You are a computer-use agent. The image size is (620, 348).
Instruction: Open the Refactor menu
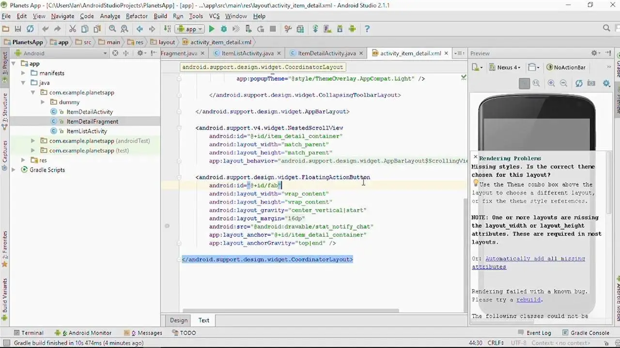pyautogui.click(x=137, y=16)
